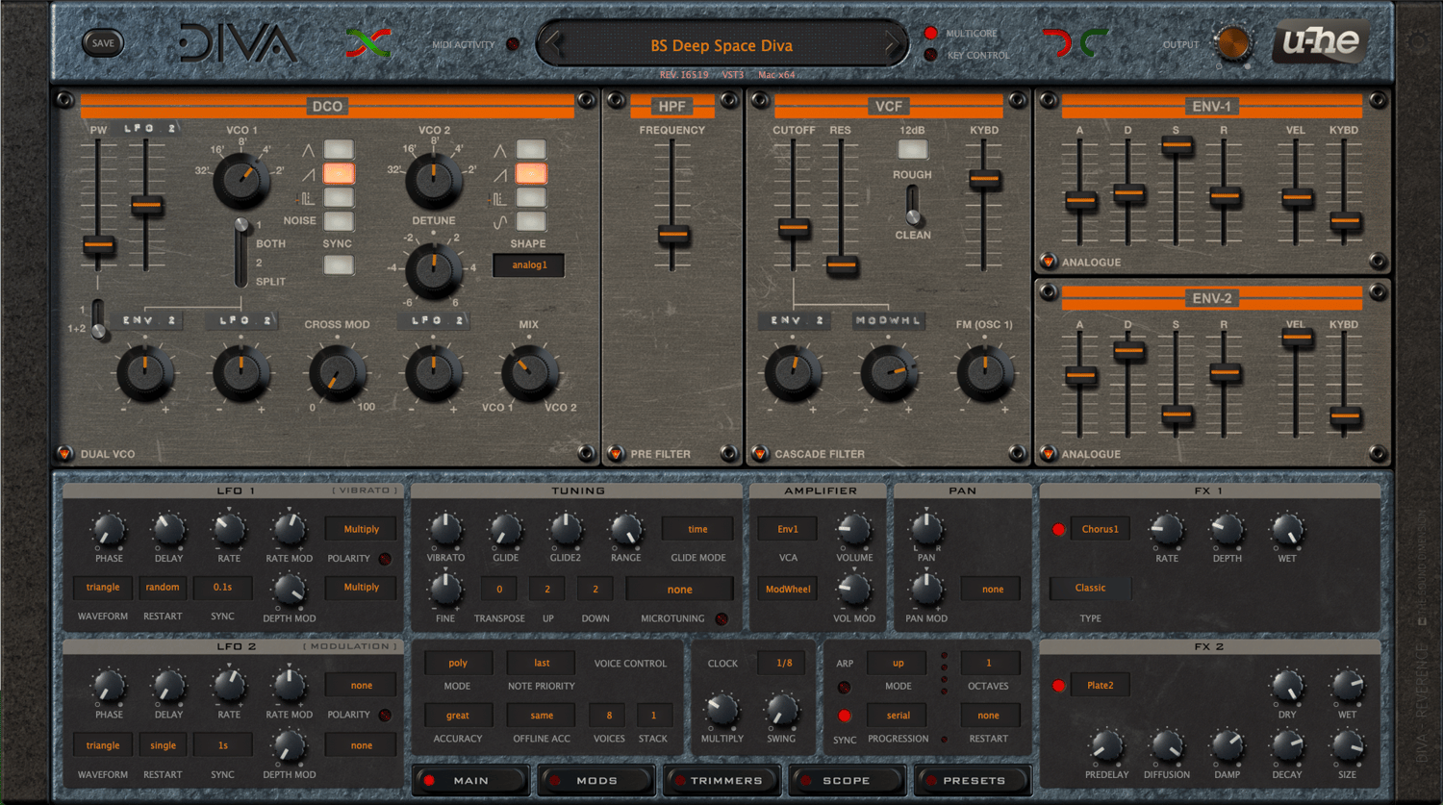Enable the VCO 2 sine waveform button
1443x805 pixels.
click(531, 221)
